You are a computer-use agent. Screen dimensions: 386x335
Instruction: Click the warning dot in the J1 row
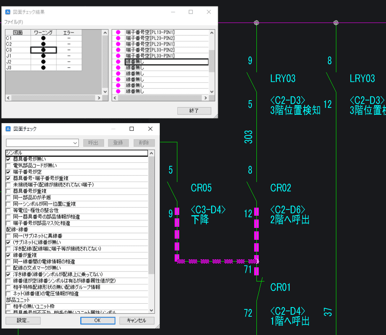(x=43, y=56)
